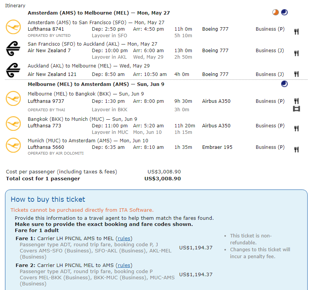Click 'Mon, Jun 10' arrival date under Lufthansa 773
Image resolution: width=313 pixels, height=290 pixels.
(x=147, y=132)
